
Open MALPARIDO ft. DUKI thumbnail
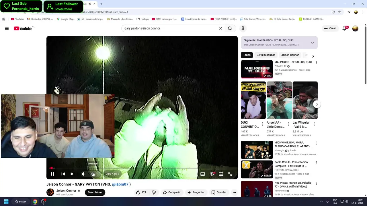(257, 69)
